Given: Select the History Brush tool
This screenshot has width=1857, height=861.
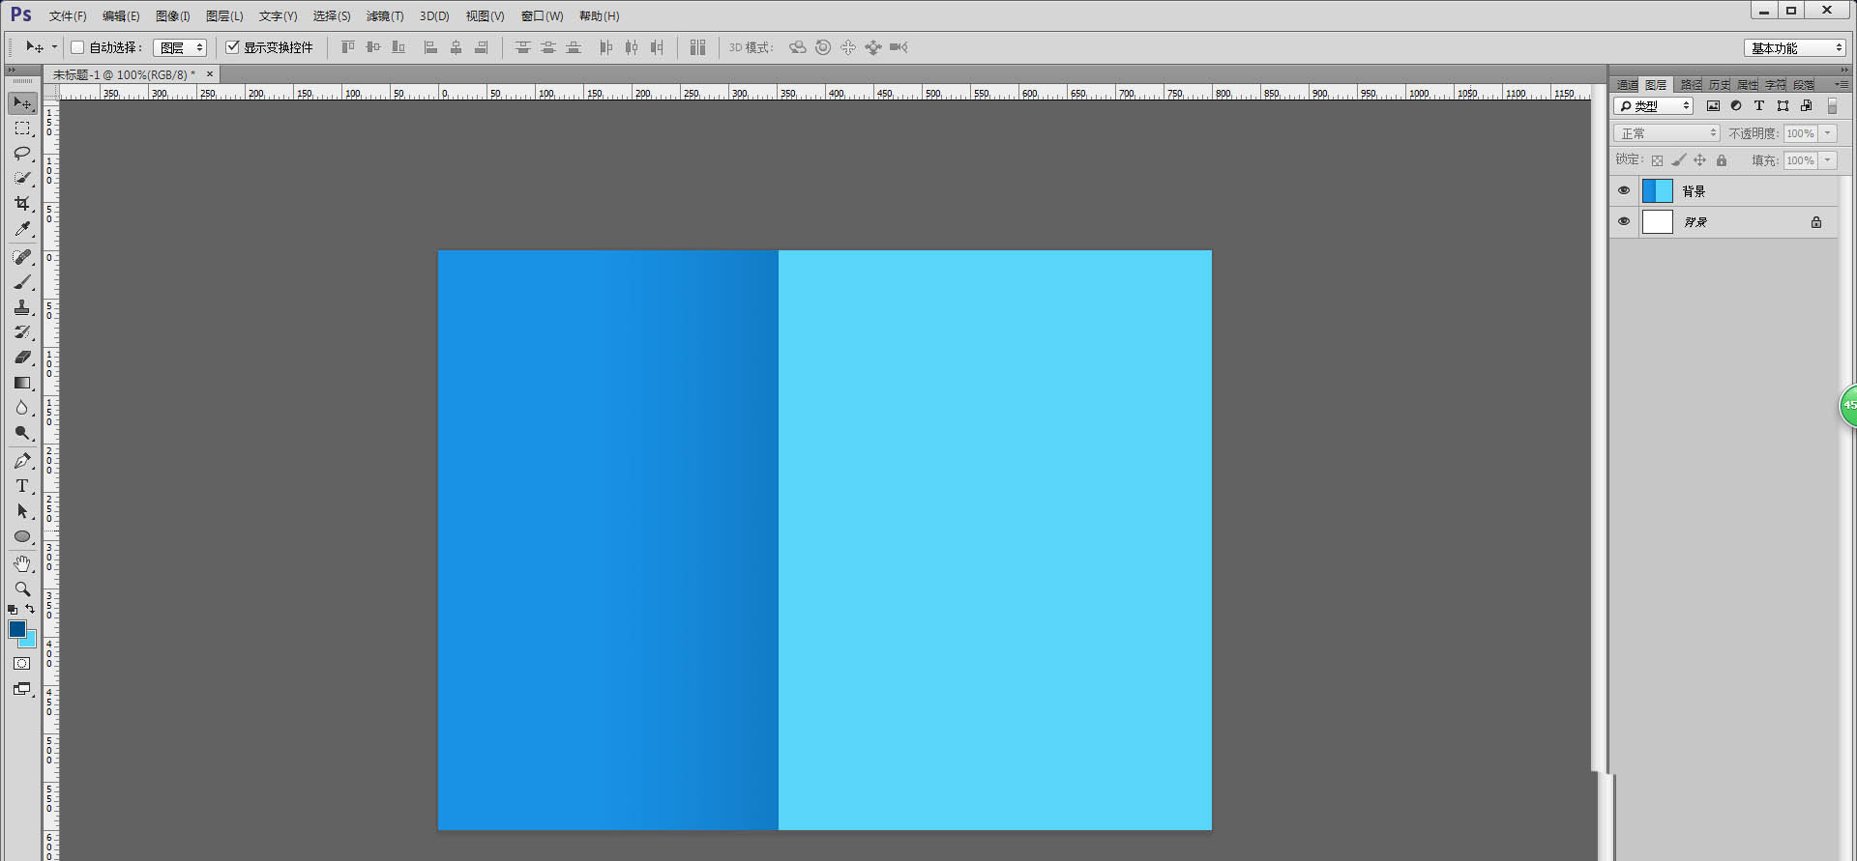Looking at the screenshot, I should click(22, 332).
